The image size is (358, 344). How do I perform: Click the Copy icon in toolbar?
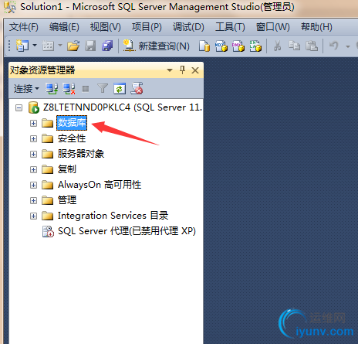294,46
